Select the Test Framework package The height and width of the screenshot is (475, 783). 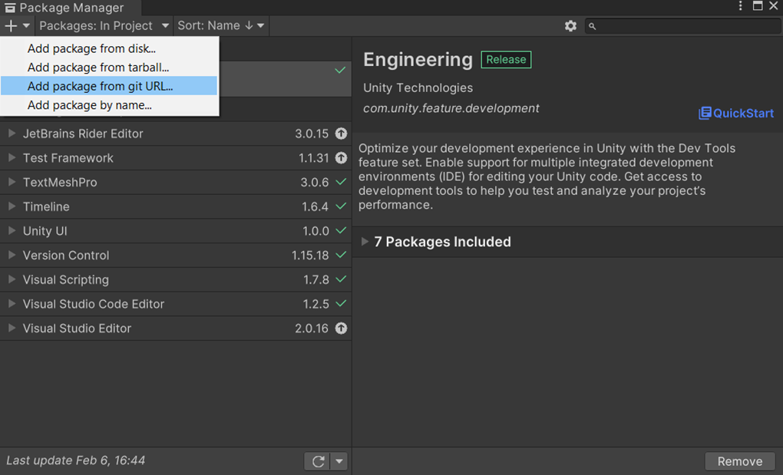pos(176,157)
